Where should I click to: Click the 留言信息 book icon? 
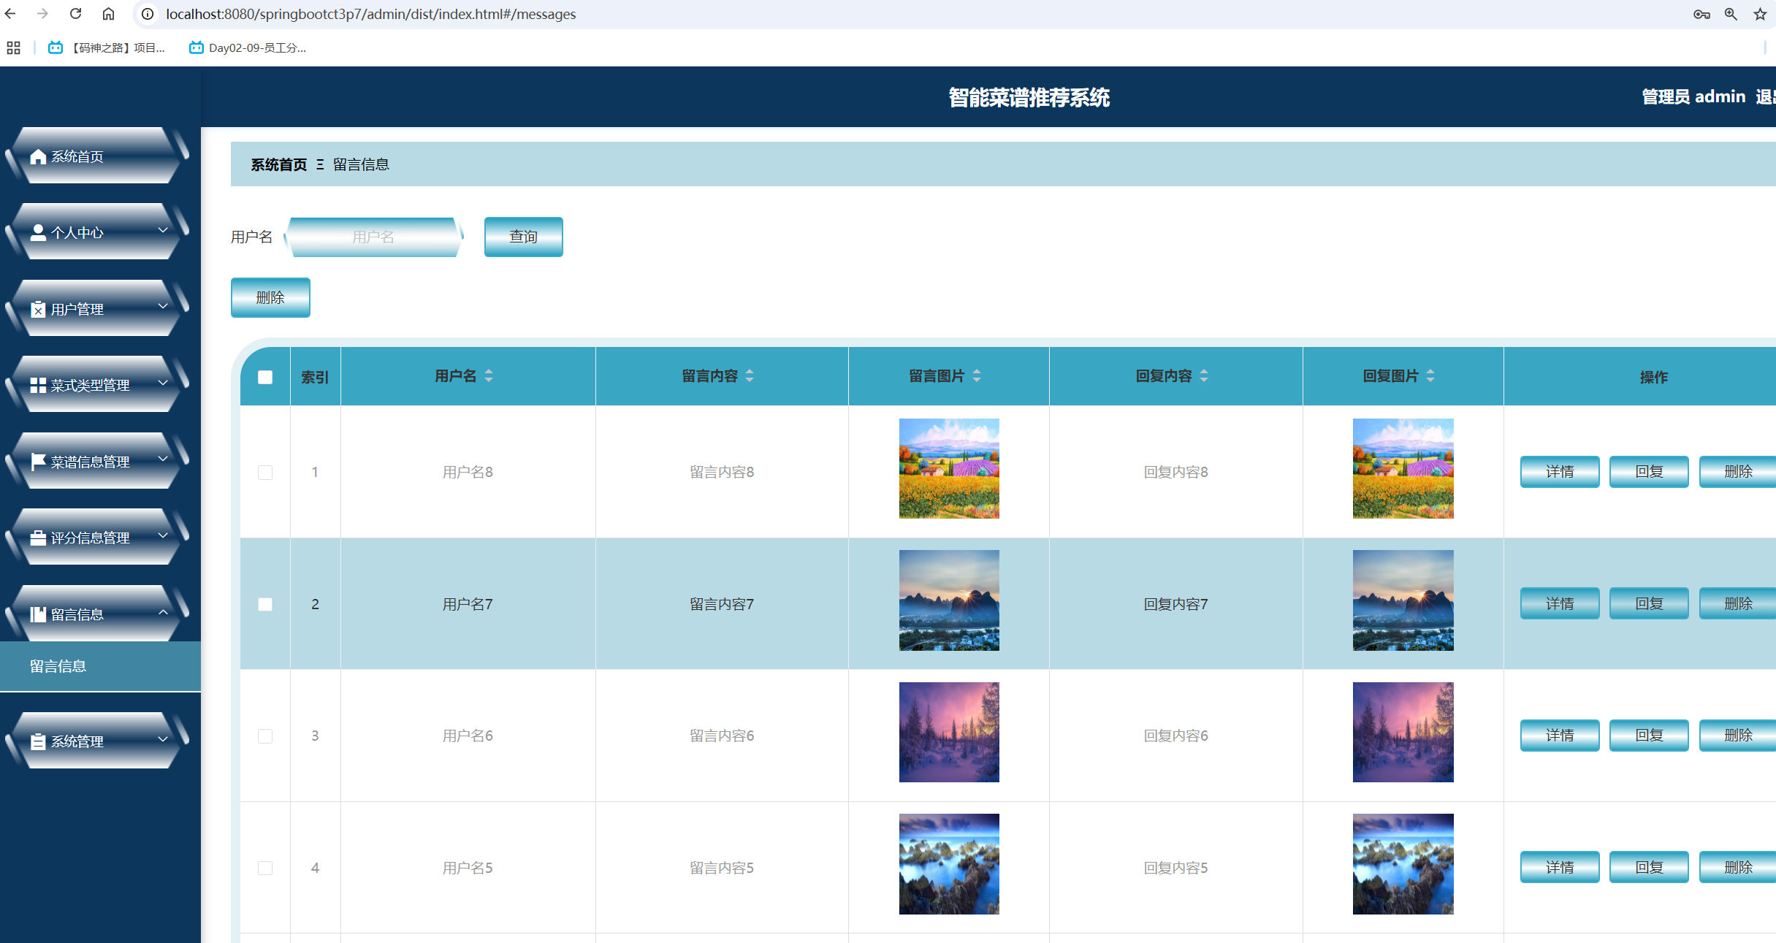[38, 614]
